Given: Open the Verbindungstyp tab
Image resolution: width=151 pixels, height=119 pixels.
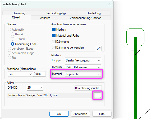Looking at the screenshot, I should pos(56,13).
